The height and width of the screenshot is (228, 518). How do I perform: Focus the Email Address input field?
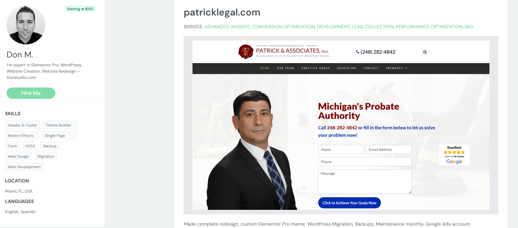click(389, 149)
